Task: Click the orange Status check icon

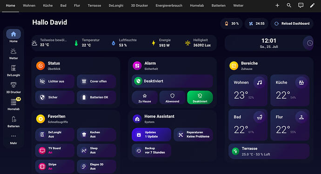Action: coord(40,66)
